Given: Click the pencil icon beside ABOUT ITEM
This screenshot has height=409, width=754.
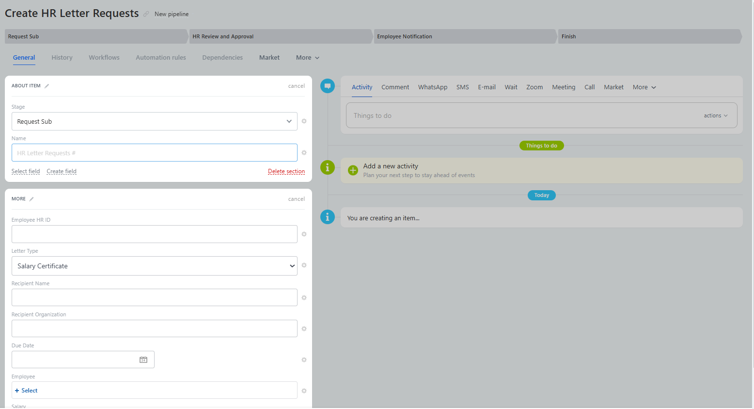Looking at the screenshot, I should tap(47, 86).
